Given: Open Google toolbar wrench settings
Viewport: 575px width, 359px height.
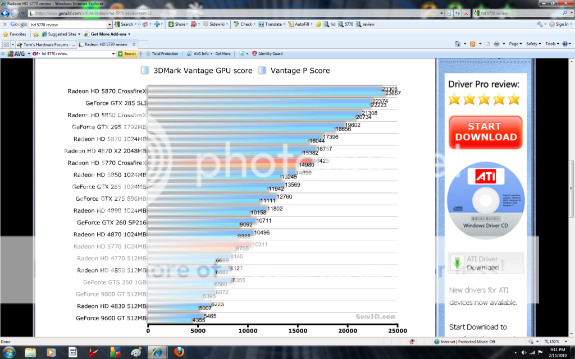Looking at the screenshot, I should (x=540, y=24).
